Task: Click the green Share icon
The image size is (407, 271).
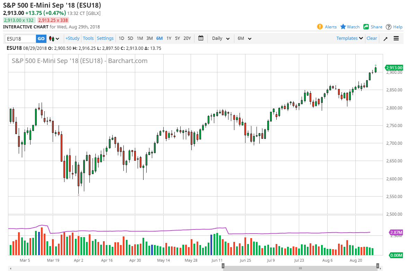Action: tap(366, 27)
